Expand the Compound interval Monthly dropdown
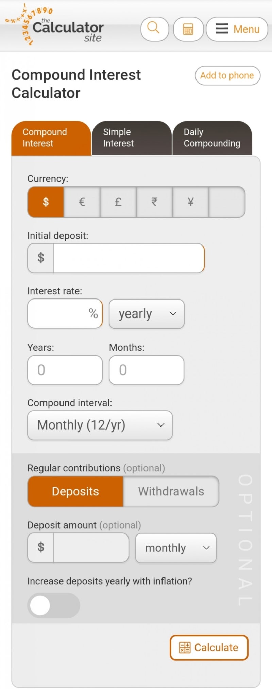This screenshot has height=689, width=272. 100,425
